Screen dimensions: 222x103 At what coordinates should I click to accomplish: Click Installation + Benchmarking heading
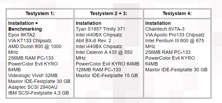coord(25,26)
